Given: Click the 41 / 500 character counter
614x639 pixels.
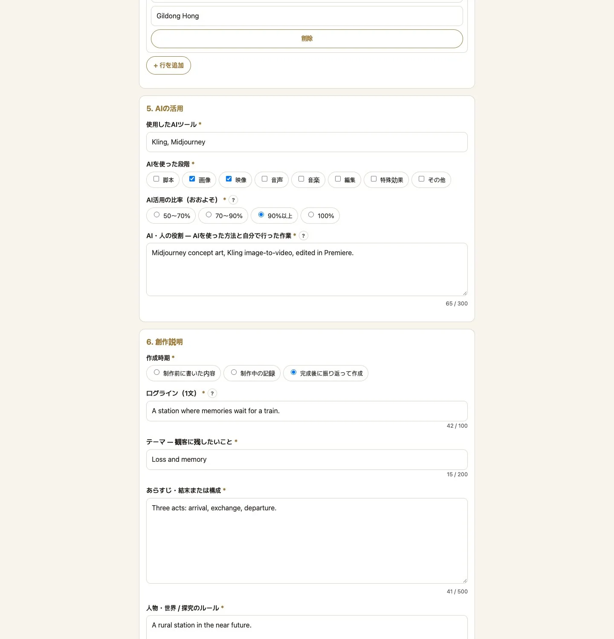Looking at the screenshot, I should (x=457, y=592).
